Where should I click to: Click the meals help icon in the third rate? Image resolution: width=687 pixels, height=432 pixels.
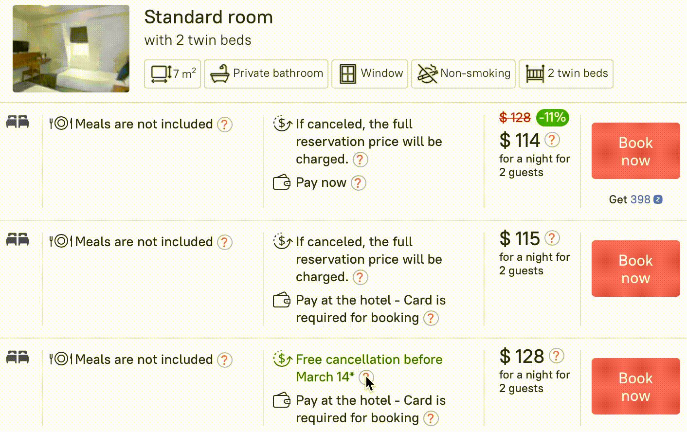(224, 360)
